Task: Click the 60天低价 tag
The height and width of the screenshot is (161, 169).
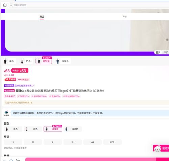Action: (23, 80)
